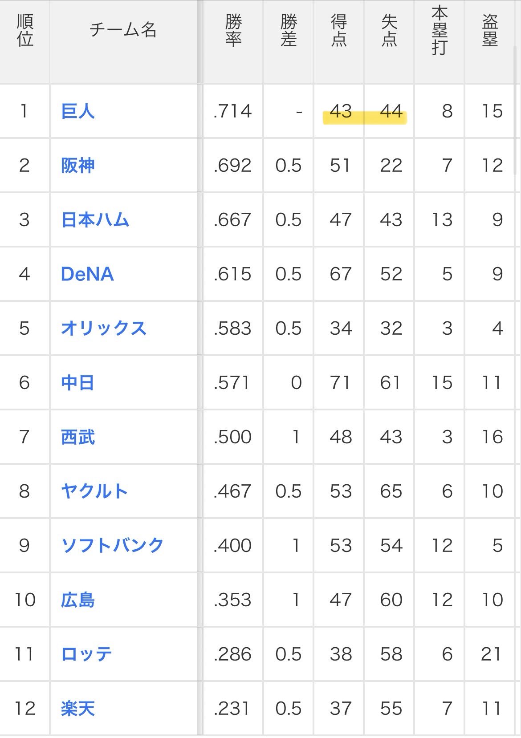Screen dimensions: 521x738
Task: Open the オリックス team page
Action: (x=104, y=328)
